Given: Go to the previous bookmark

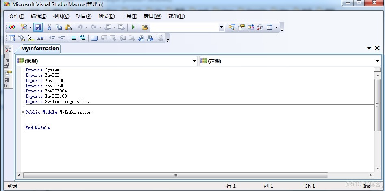Looking at the screenshot, I should pos(104,38).
